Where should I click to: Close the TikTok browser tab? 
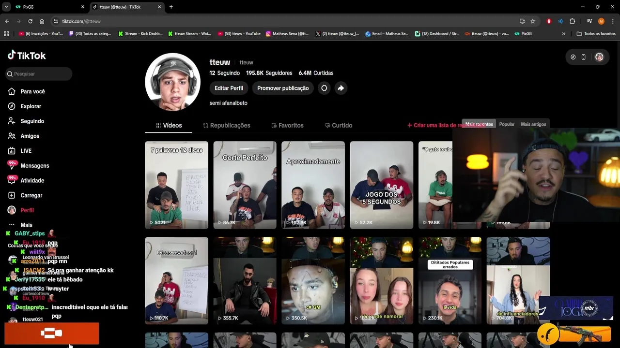(159, 7)
